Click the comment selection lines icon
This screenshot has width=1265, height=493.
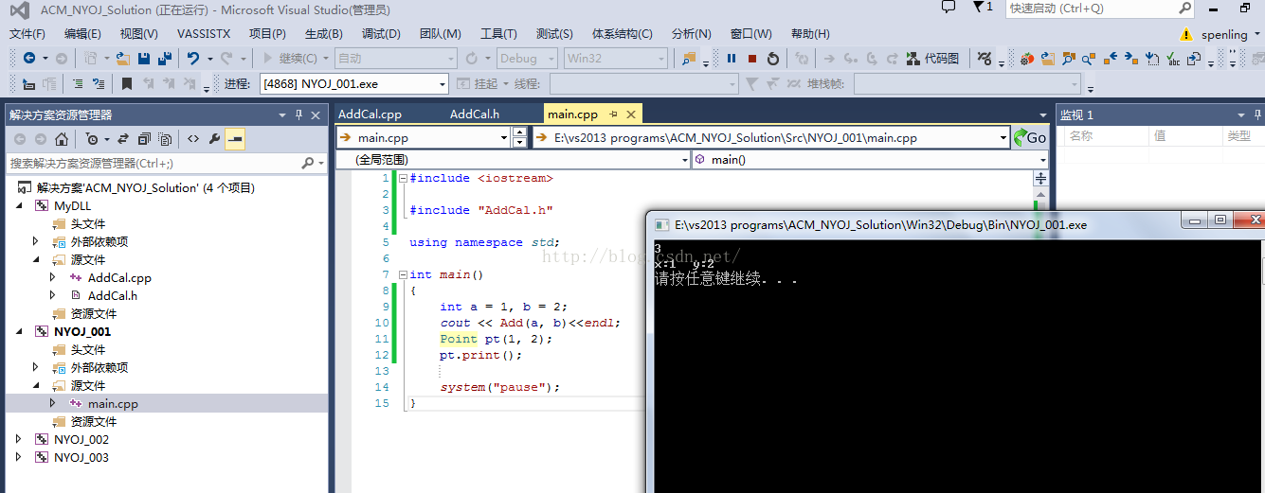(x=78, y=84)
